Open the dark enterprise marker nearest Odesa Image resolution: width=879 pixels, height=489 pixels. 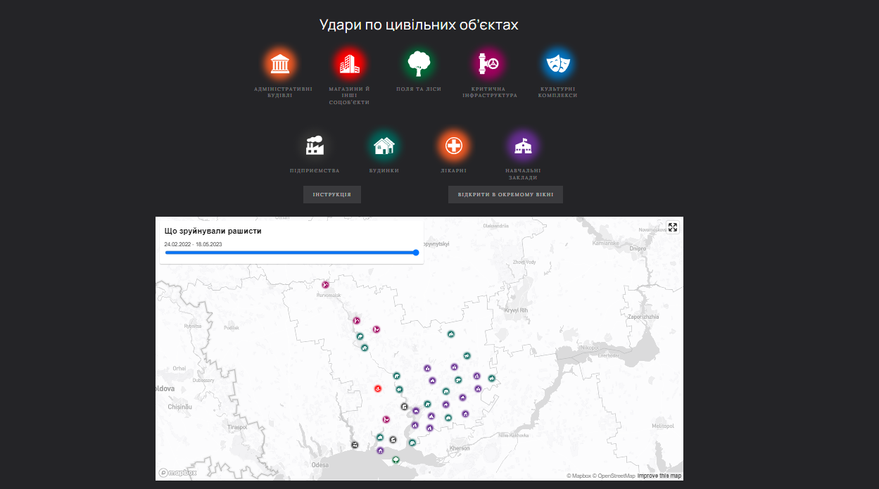pyautogui.click(x=355, y=445)
